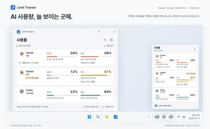Click the Claude 개인 icon in the main window
Screen dimensions: 210x129
point(22,54)
